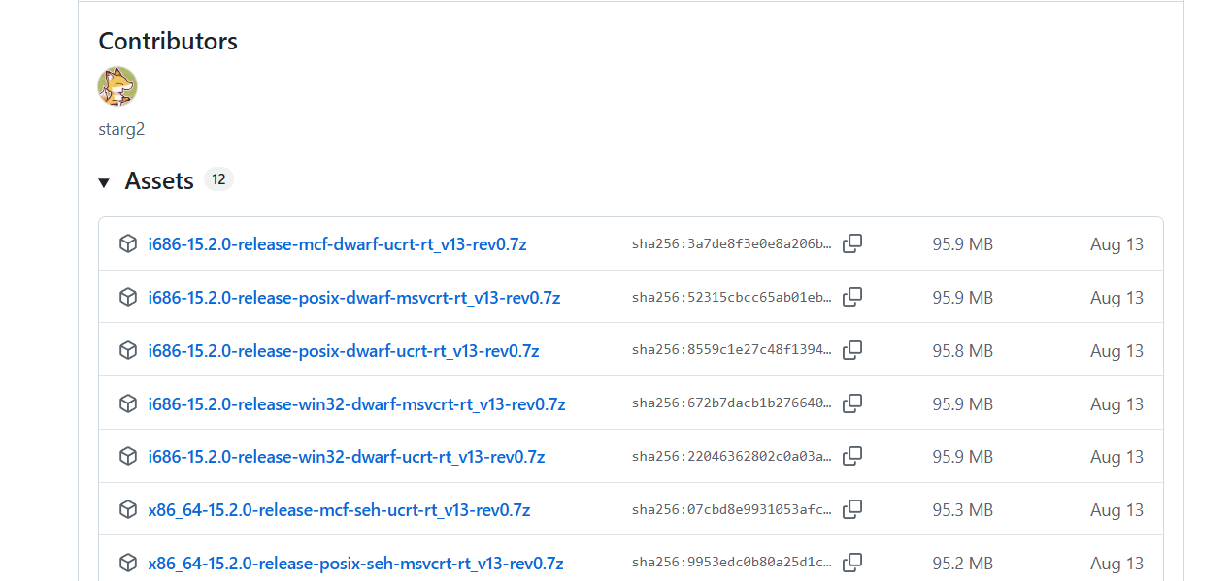Copy sha256 for i686 posix-dwarf-ucrt asset

tap(852, 350)
